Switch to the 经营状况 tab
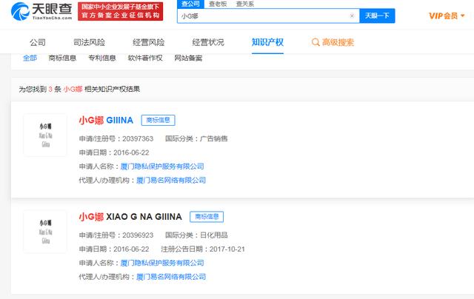 [208, 42]
